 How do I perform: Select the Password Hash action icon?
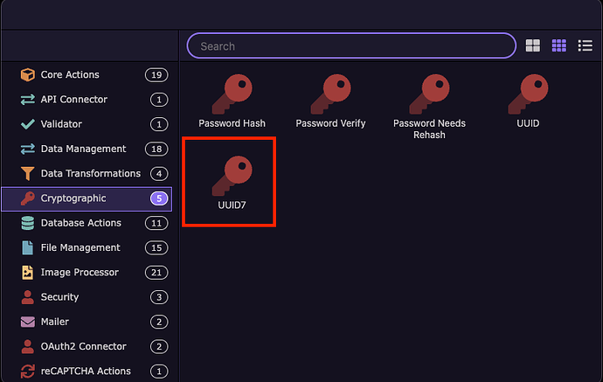pos(232,94)
